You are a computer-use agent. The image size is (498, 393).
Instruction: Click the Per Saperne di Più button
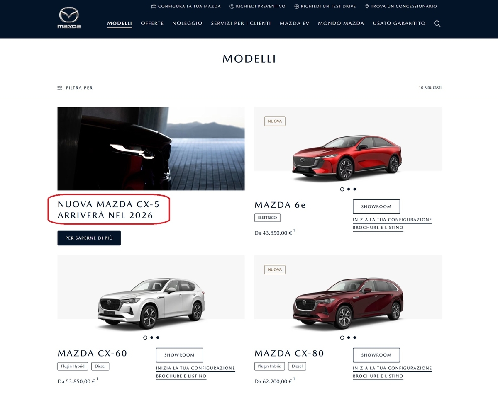(x=89, y=238)
